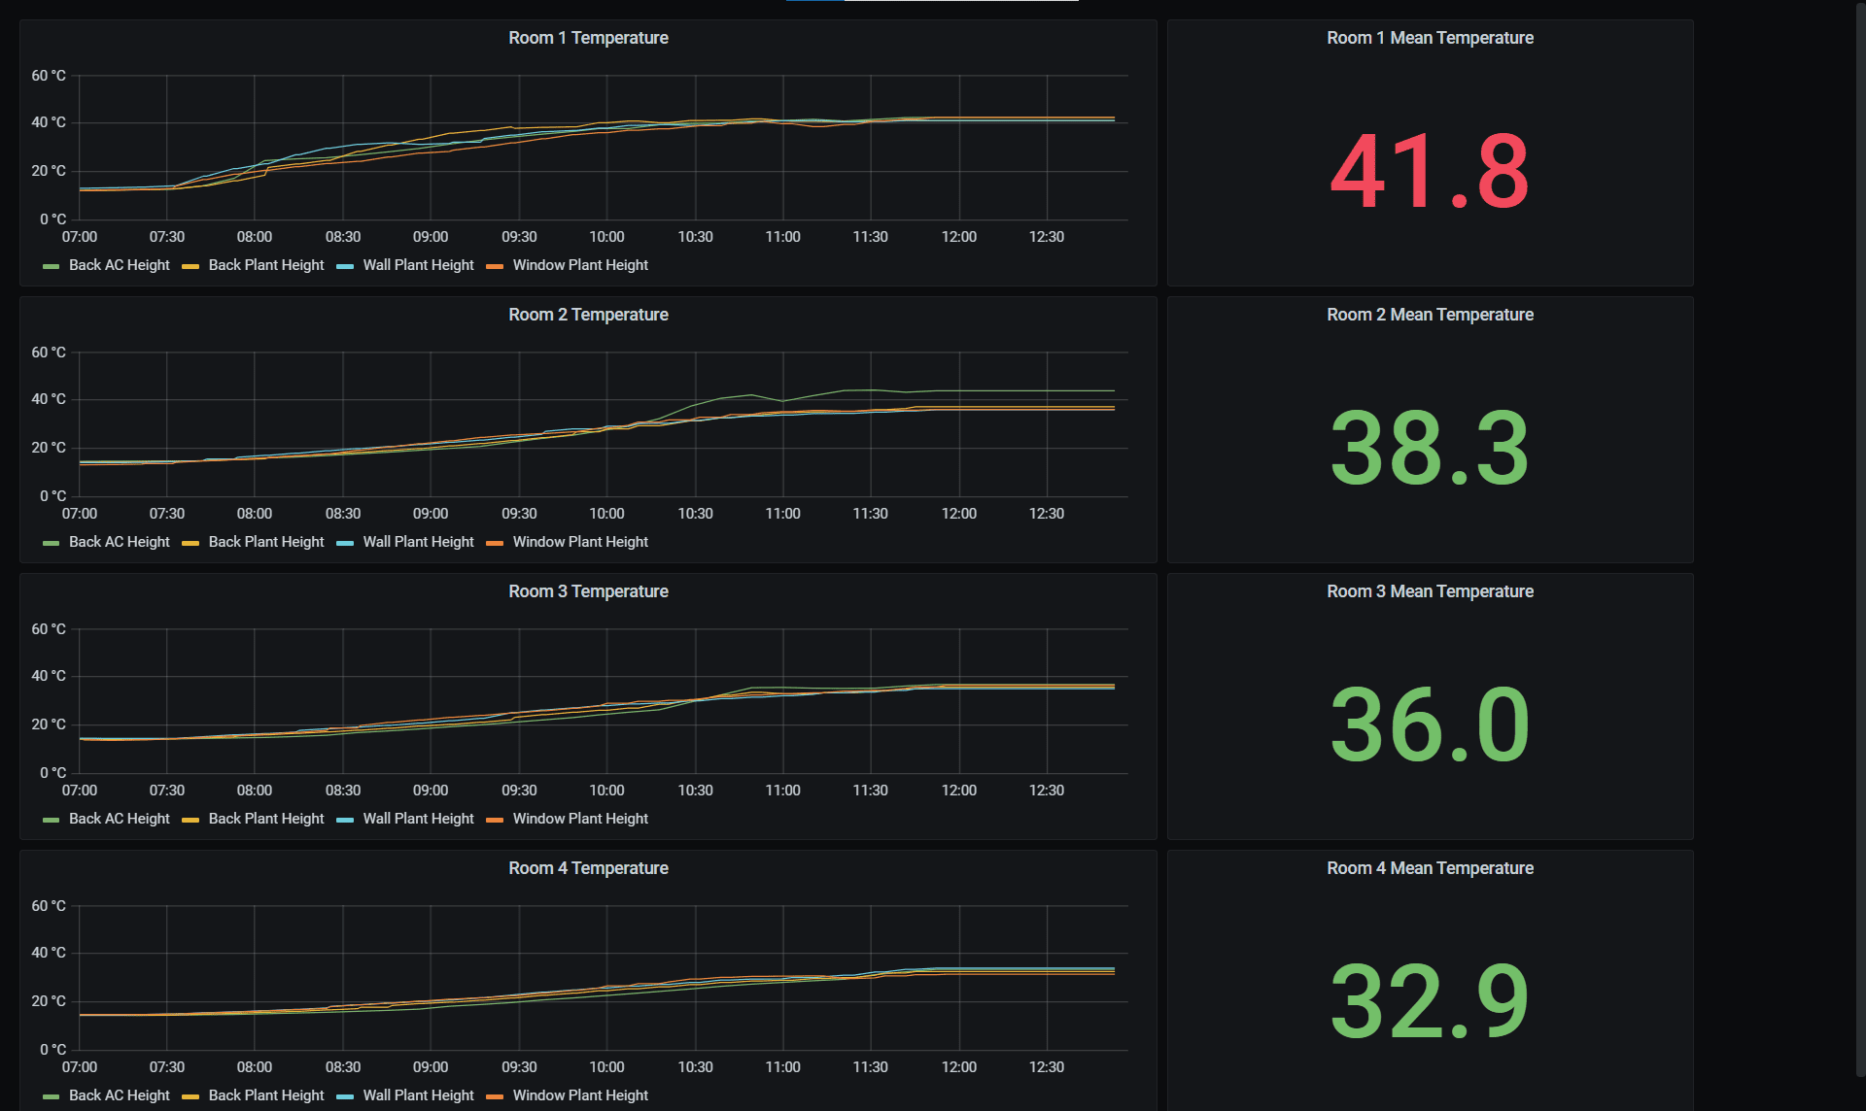Viewport: 1866px width, 1111px height.
Task: Toggle the Wall Plant Height series in Room 3
Action: coord(418,819)
